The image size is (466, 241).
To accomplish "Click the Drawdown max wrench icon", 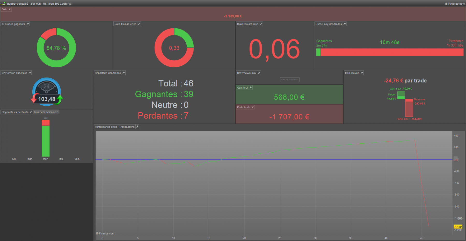I will point(259,73).
